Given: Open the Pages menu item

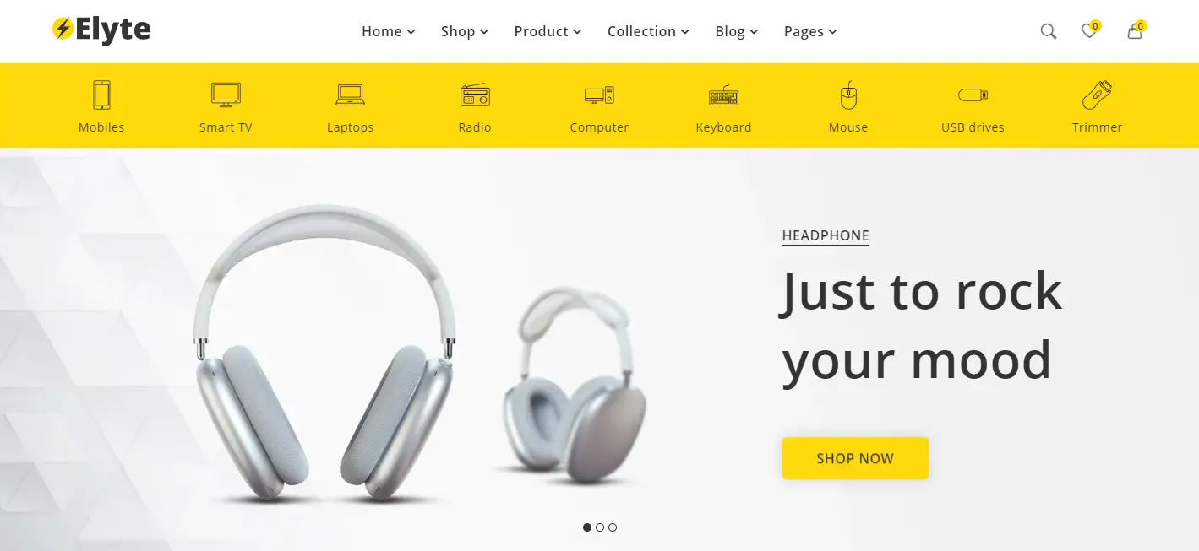Looking at the screenshot, I should pos(810,31).
